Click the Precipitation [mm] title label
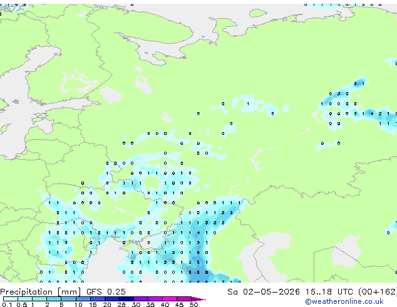 pyautogui.click(x=40, y=292)
